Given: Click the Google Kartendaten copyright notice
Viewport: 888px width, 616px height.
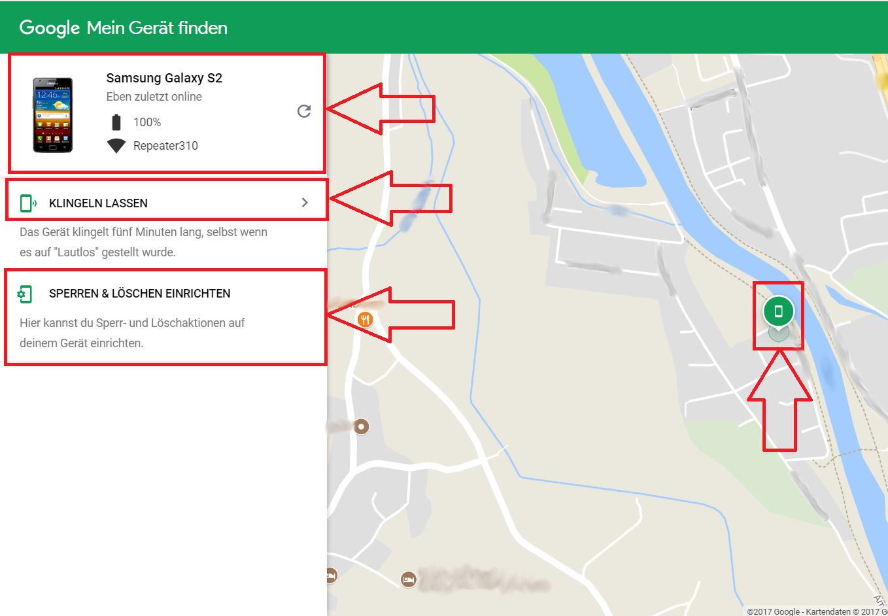Looking at the screenshot, I should click(x=817, y=611).
